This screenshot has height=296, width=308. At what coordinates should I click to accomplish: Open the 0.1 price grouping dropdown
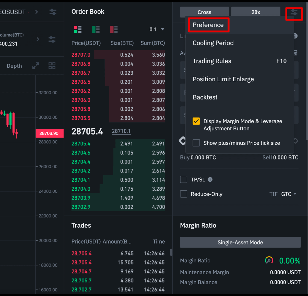(x=157, y=29)
